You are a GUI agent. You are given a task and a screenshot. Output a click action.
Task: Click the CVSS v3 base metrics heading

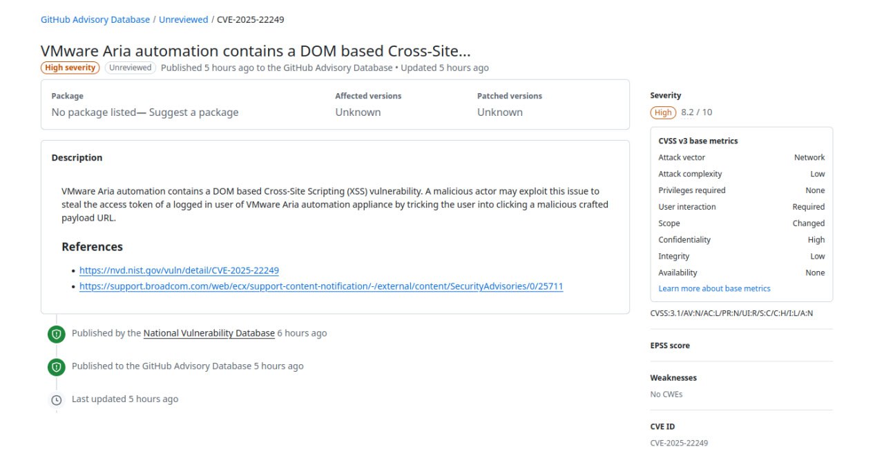(x=698, y=141)
